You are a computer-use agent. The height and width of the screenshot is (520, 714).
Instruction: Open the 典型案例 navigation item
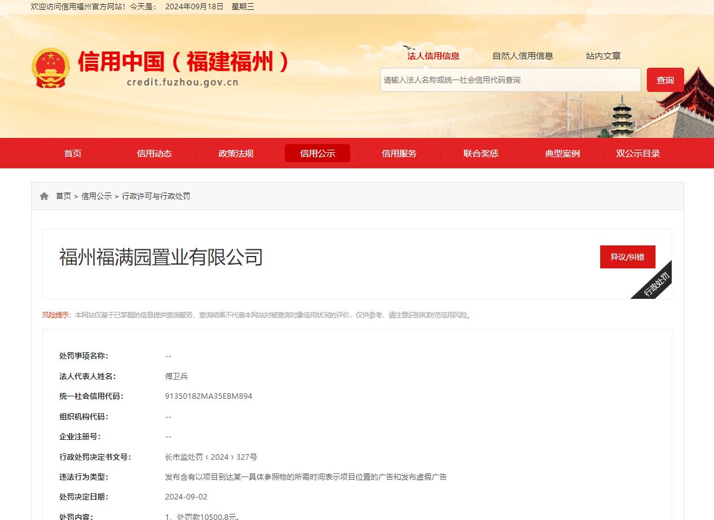(562, 153)
